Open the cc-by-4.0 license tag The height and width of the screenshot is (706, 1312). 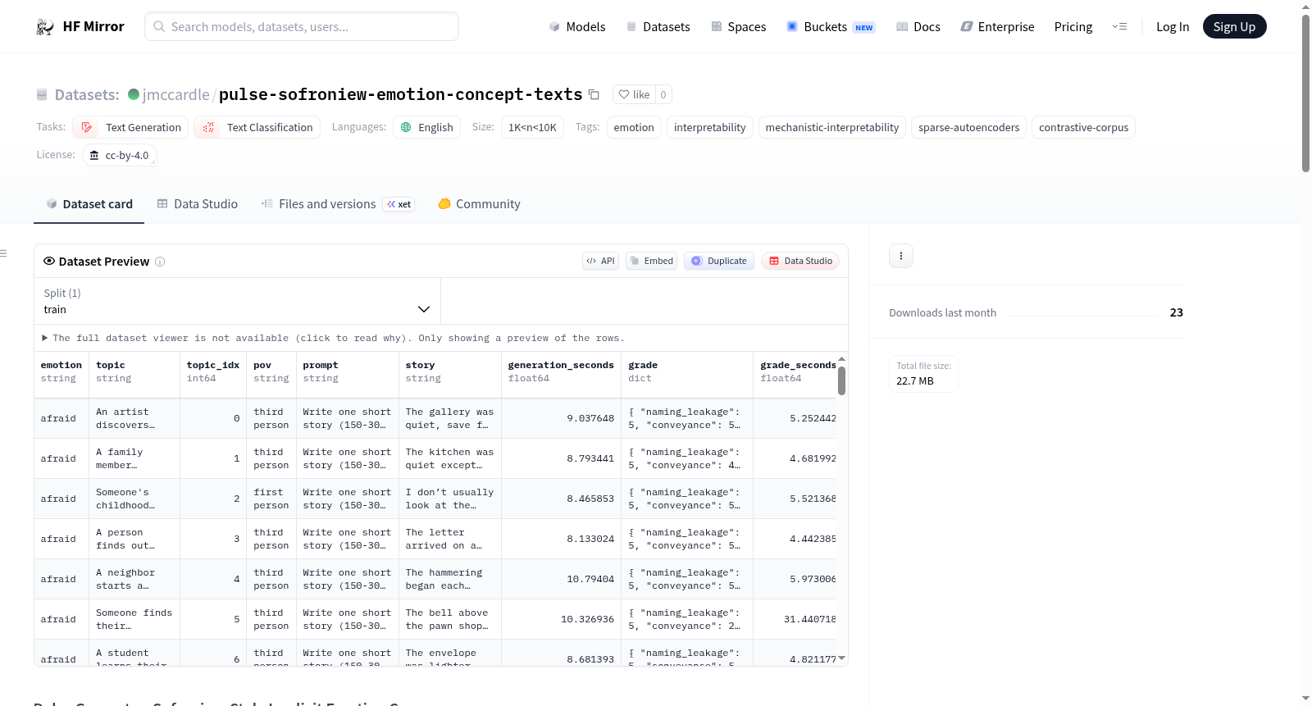120,155
